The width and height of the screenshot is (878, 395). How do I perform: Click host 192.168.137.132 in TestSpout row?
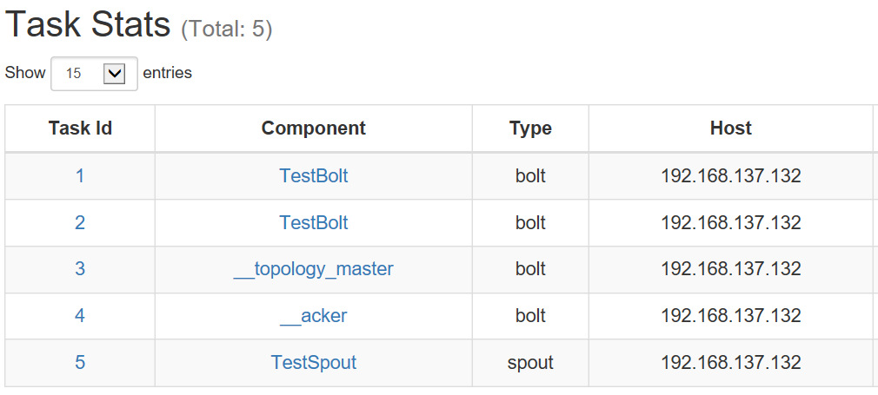point(730,362)
